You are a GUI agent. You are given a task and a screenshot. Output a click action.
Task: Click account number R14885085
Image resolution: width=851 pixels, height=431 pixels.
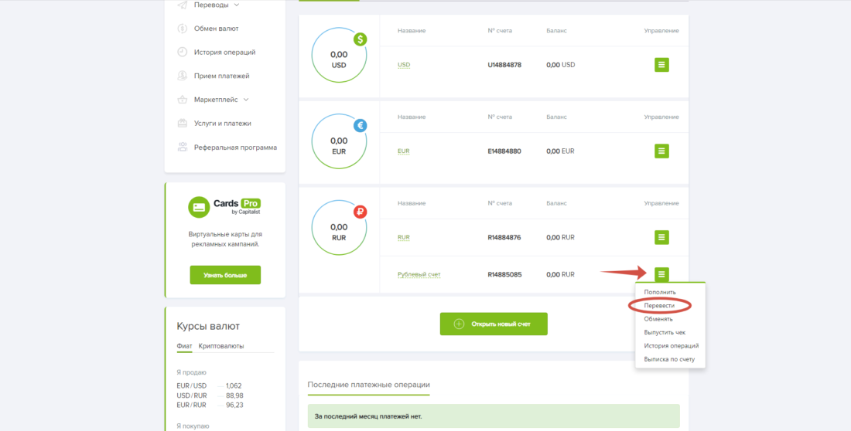[x=504, y=275]
